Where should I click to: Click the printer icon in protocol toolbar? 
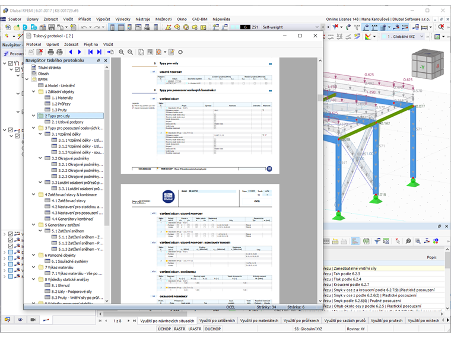51,52
